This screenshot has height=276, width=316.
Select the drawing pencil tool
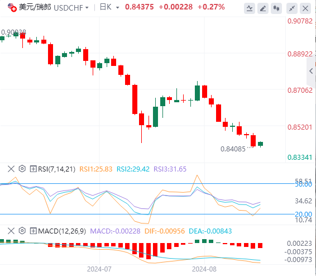click(263, 8)
